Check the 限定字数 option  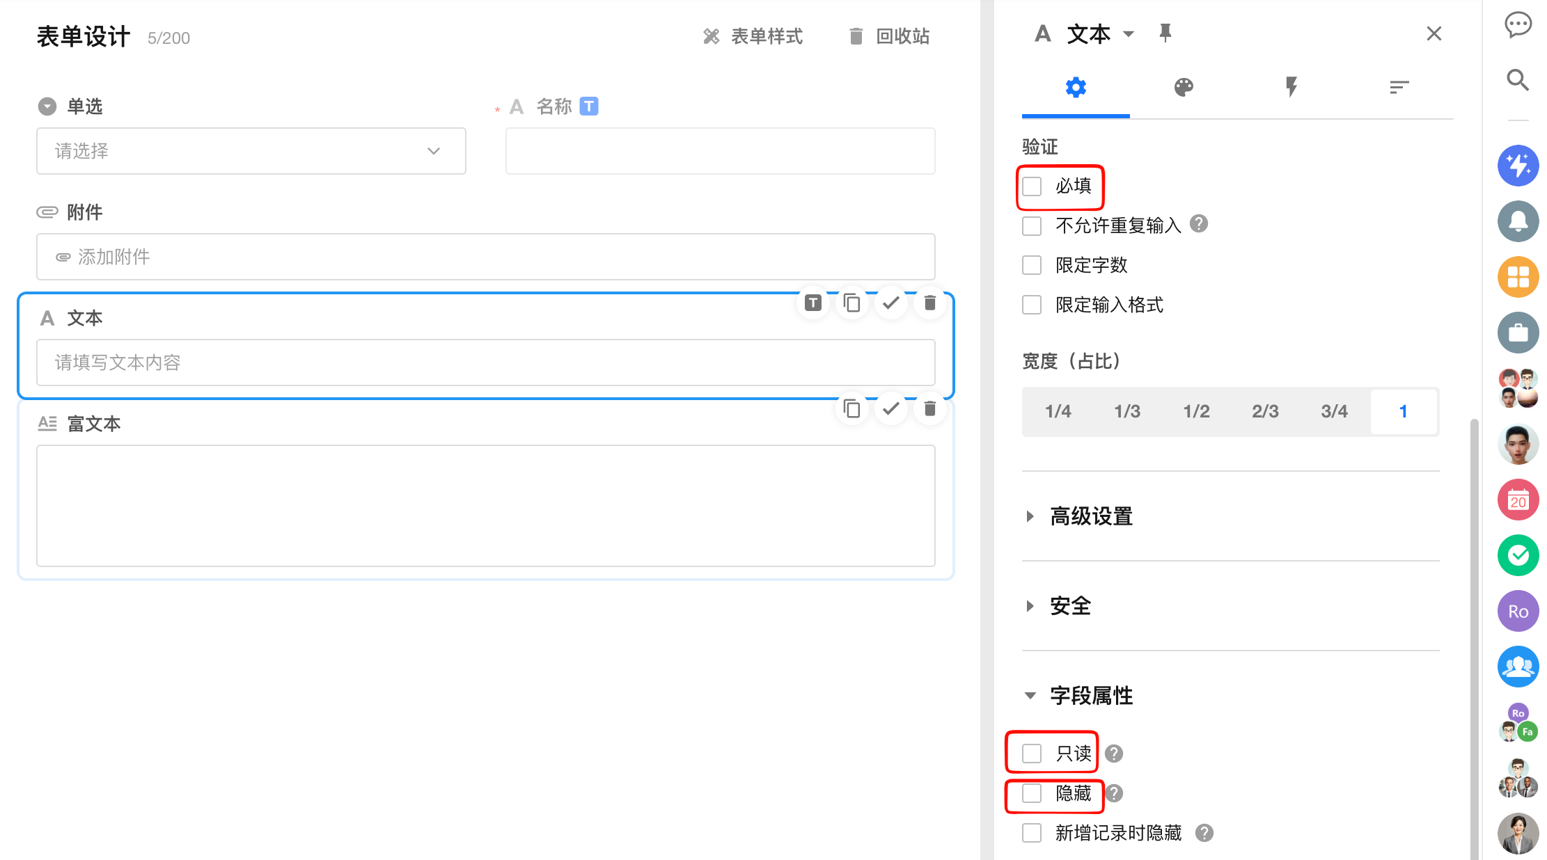pos(1032,265)
